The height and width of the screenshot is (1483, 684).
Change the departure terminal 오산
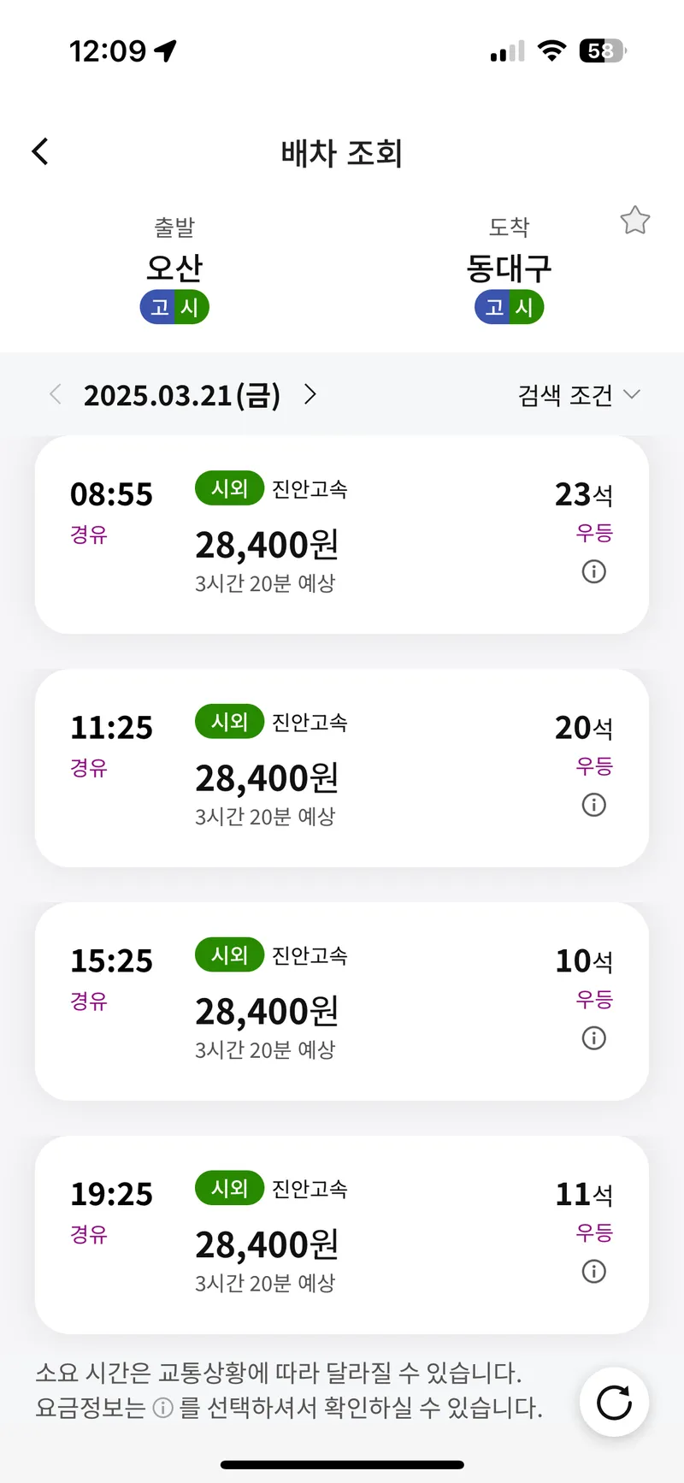pos(174,268)
